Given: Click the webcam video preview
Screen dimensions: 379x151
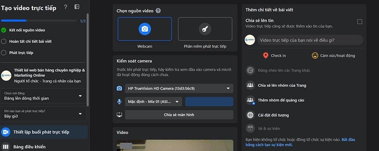Looking at the screenshot, I should [175, 145].
